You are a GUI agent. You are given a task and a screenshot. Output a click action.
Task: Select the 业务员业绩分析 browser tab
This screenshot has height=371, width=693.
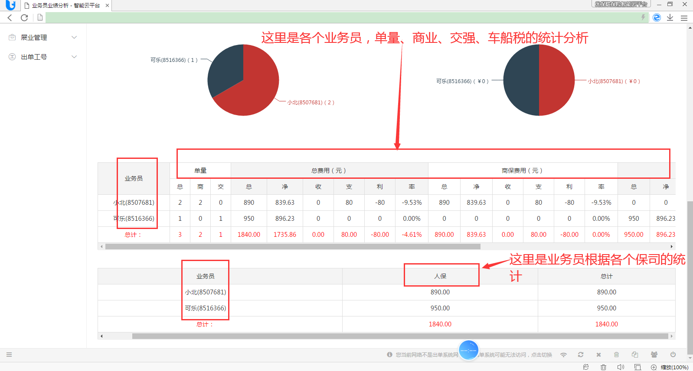pos(66,6)
